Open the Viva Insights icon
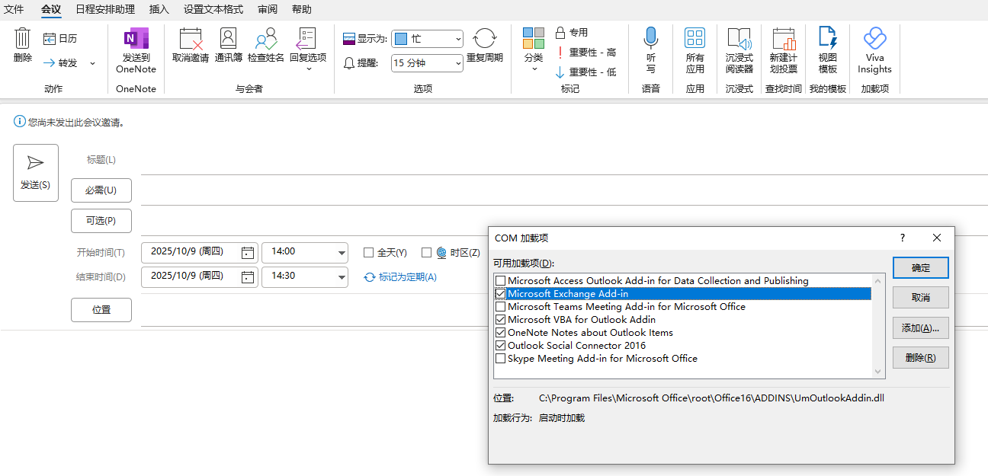This screenshot has width=988, height=476. 874,40
